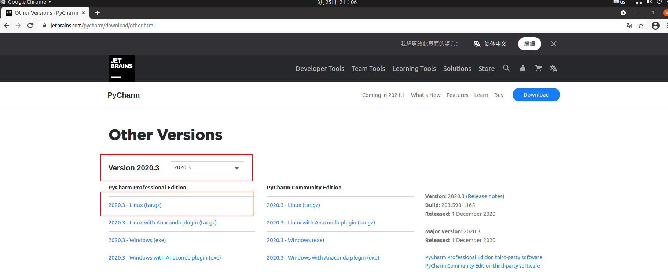This screenshot has width=668, height=272.
Task: Open the Team Tools menu
Action: 368,68
